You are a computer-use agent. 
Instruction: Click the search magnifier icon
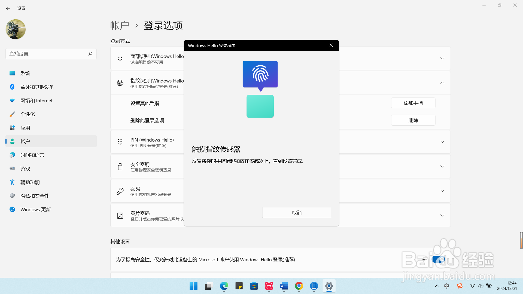pos(90,54)
